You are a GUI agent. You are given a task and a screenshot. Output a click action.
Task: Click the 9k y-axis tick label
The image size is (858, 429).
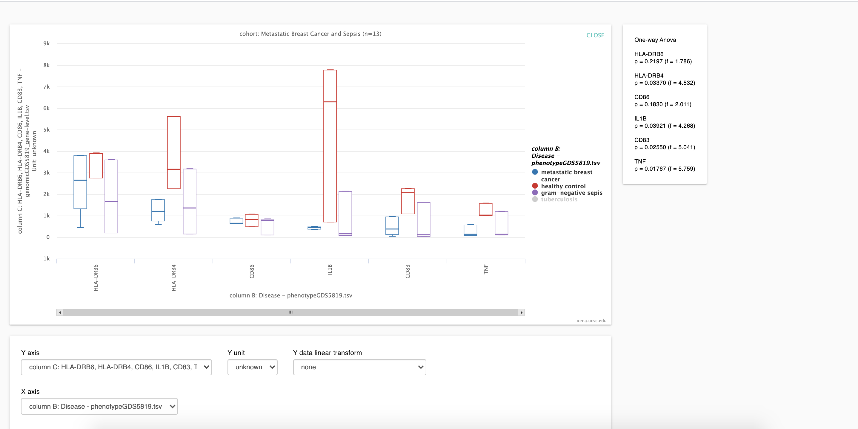tap(46, 44)
